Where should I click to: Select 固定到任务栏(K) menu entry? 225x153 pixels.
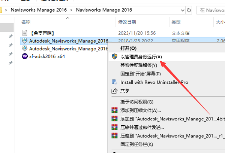136,144
